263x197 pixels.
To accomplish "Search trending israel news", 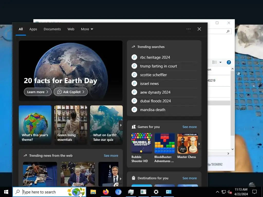I will tap(164, 84).
